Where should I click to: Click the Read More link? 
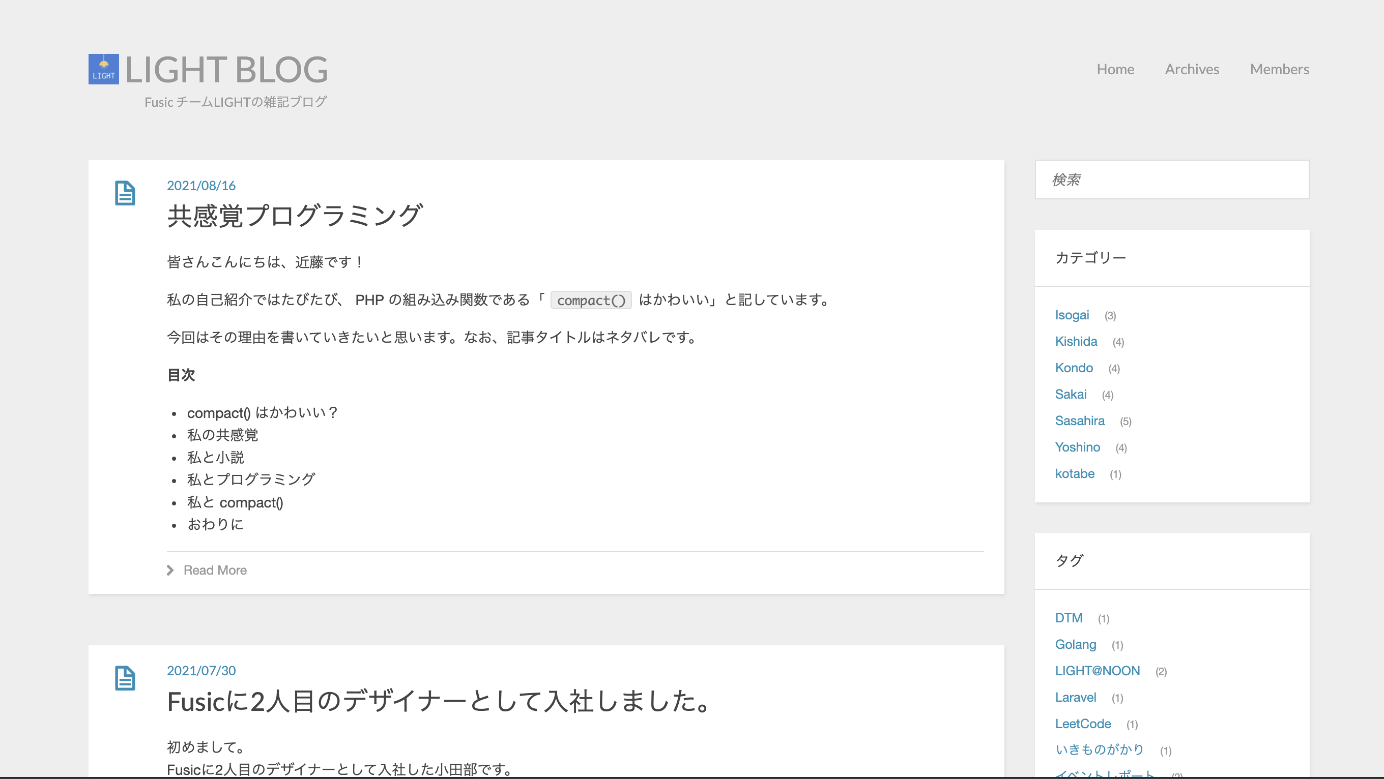click(x=215, y=570)
